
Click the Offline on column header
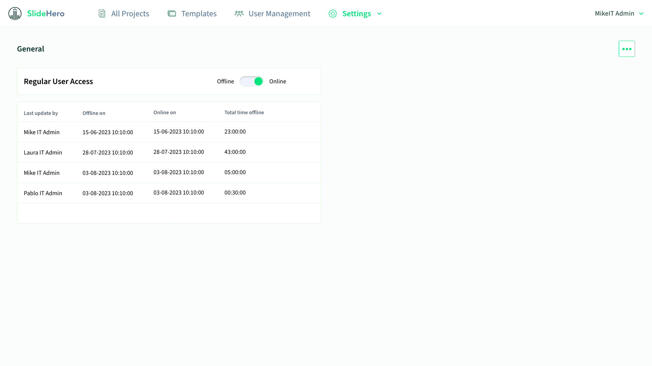[94, 113]
